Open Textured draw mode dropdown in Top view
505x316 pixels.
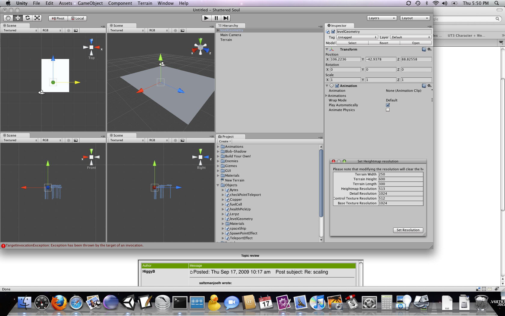tap(20, 30)
